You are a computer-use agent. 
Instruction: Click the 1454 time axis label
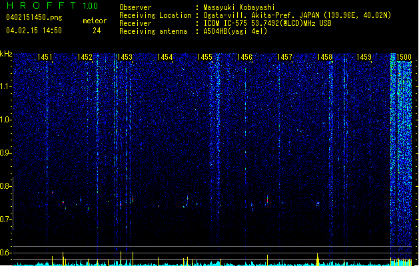point(165,57)
